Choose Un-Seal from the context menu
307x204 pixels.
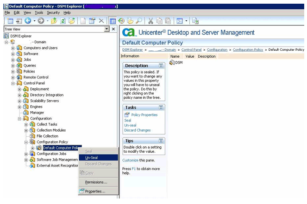[x=91, y=157]
